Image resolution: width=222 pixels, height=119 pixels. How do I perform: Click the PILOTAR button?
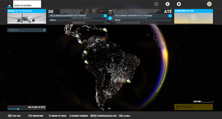tap(193, 107)
